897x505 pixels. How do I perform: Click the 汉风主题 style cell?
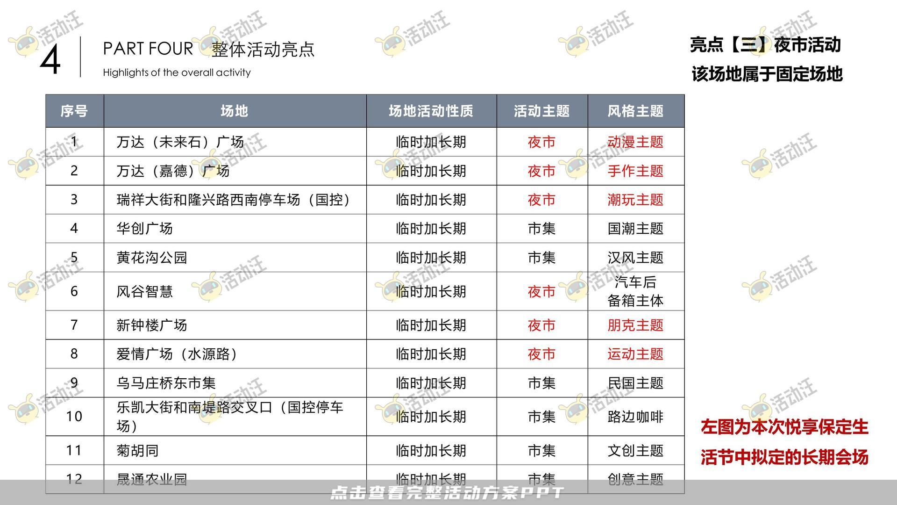635,258
